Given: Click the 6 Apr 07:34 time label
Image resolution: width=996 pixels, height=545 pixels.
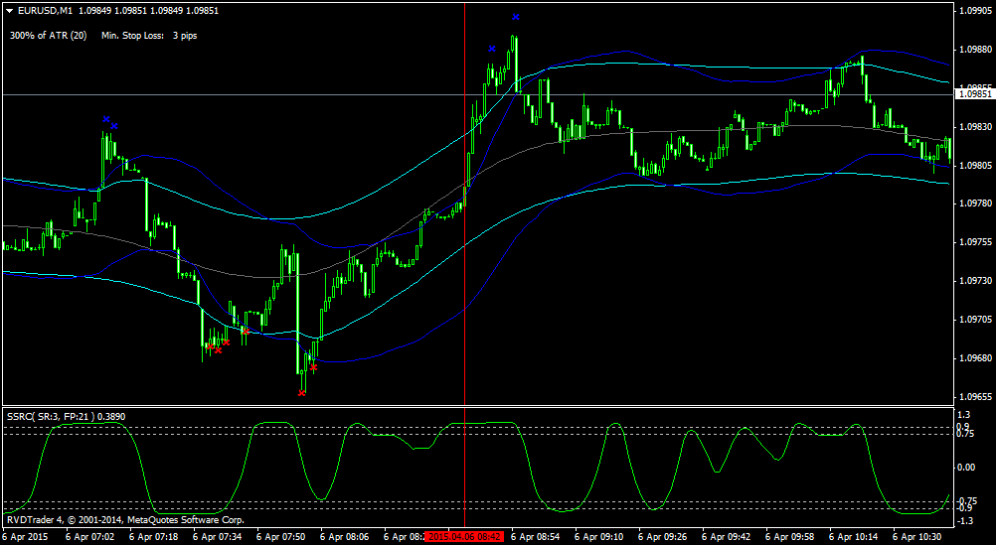Looking at the screenshot, I should click(x=218, y=537).
